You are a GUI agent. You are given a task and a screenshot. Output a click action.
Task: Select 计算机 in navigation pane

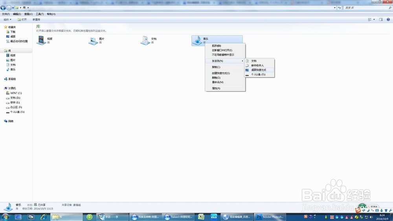[x=12, y=88]
